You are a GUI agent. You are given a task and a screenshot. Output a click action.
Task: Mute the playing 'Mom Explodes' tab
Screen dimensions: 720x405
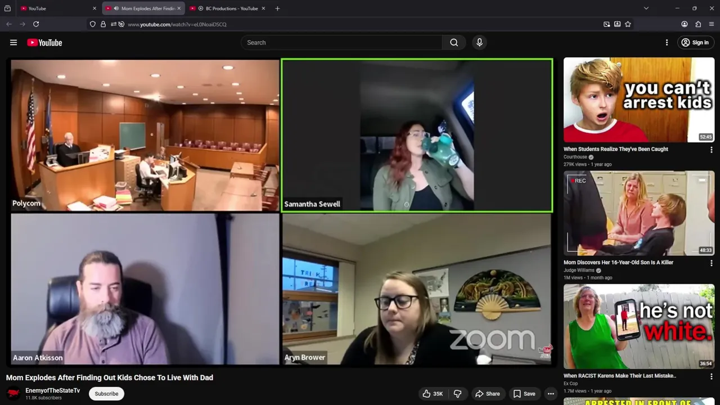[x=116, y=8]
